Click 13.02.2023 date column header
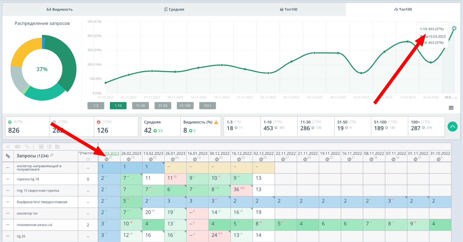Screen dimensions: 463x242 pyautogui.click(x=153, y=153)
